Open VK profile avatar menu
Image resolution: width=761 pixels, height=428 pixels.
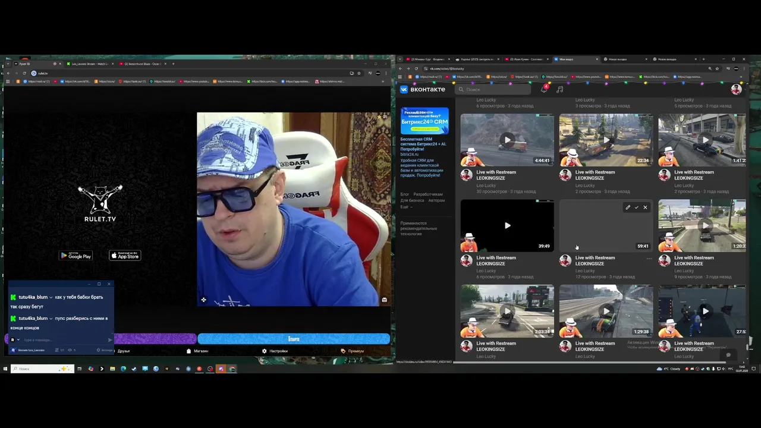click(736, 89)
